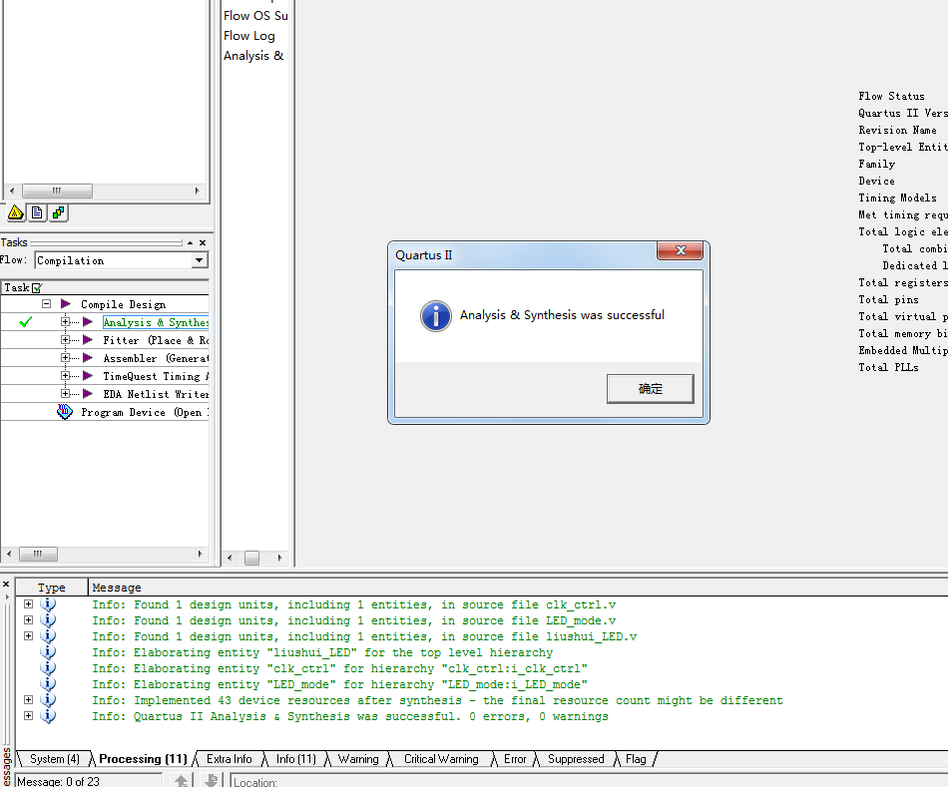Expand the Analysis & Synthesis successful message
Image resolution: width=948 pixels, height=787 pixels.
click(x=28, y=715)
